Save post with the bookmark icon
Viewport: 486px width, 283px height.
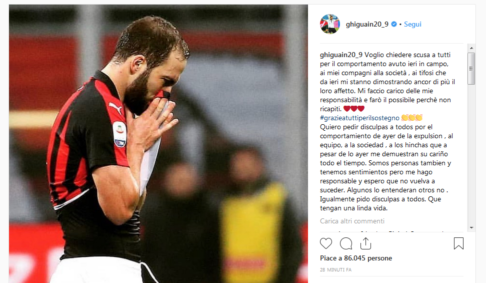point(458,243)
